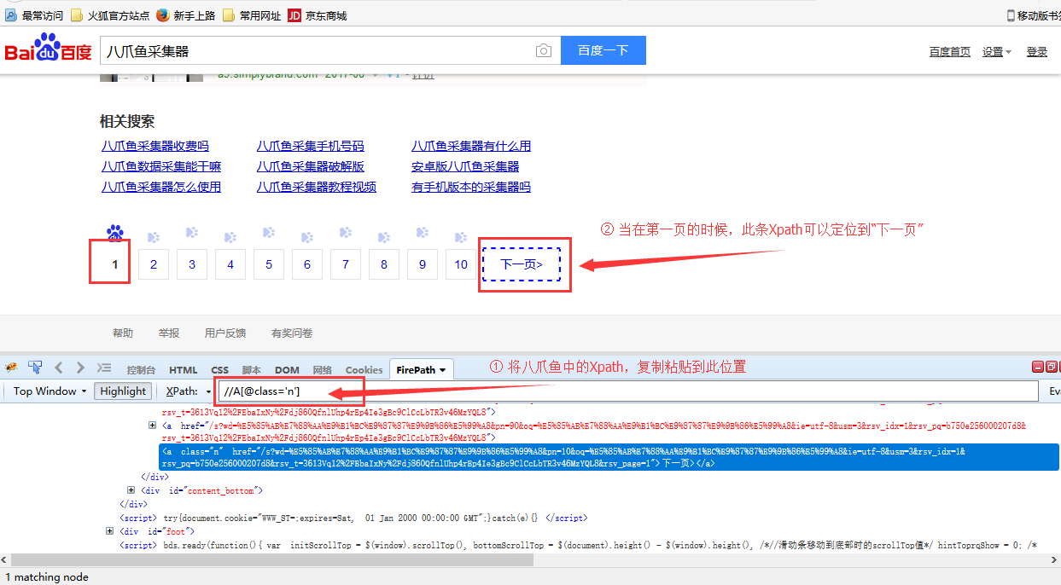Open related search 八爪鱼采集器收费吗
Viewport: 1061px width, 585px height.
tap(155, 146)
